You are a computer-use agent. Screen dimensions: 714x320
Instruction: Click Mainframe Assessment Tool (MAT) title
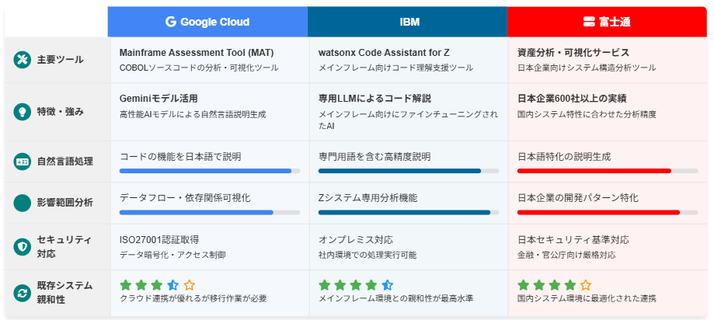click(x=197, y=53)
